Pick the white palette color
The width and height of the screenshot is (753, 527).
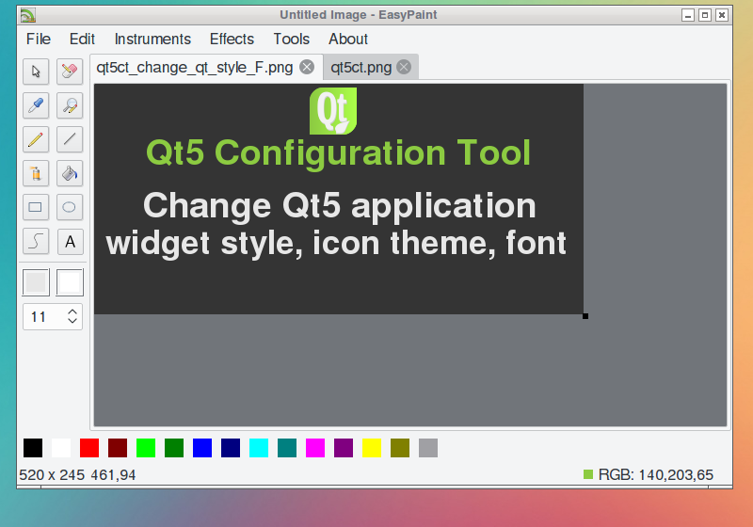(61, 448)
